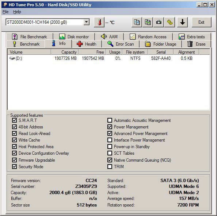This screenshot has width=217, height=216.
Task: Open the File menu
Action: point(6,12)
